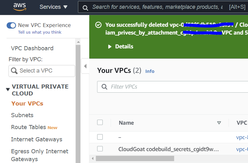Open the VPC ID link in the unnamed row
Image resolution: width=248 pixels, height=163 pixels.
point(242,137)
